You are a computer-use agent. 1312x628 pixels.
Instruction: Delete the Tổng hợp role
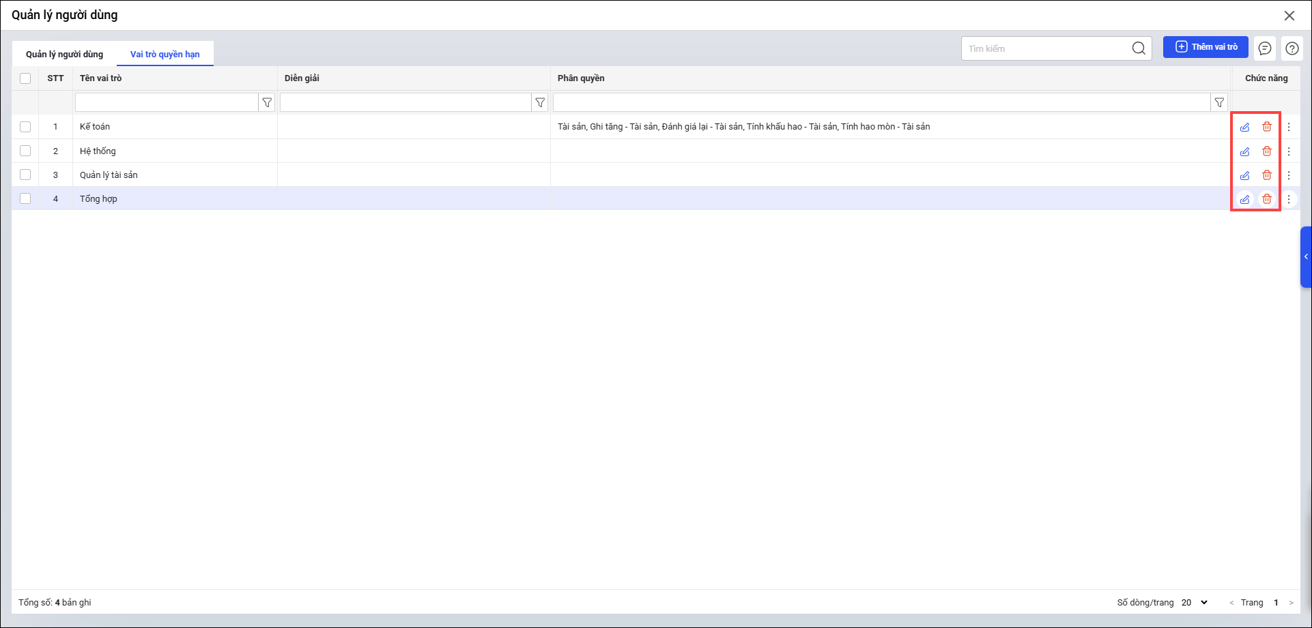(x=1267, y=199)
